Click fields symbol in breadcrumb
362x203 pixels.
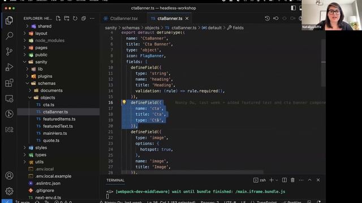point(235,28)
